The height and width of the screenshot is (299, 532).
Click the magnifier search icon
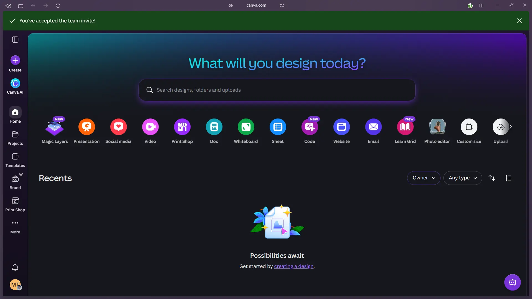[x=150, y=90]
